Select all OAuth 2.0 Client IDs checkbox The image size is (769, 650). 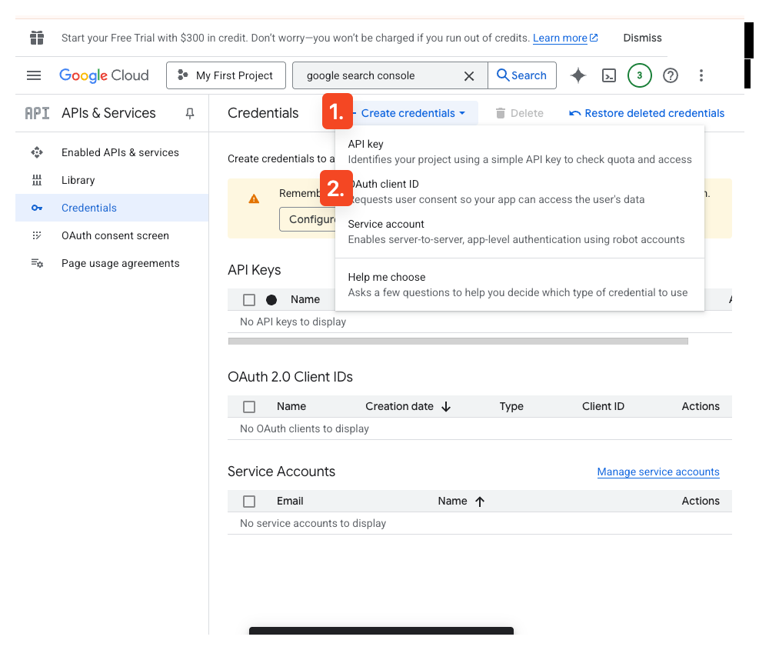(249, 406)
